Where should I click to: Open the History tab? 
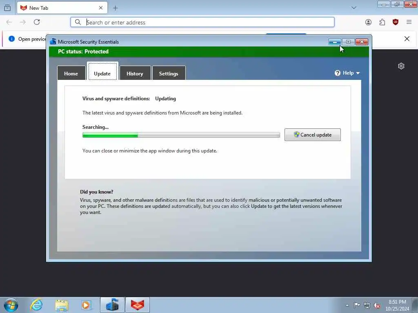point(135,73)
